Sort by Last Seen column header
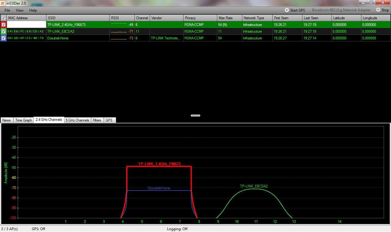The image size is (391, 232). point(317,18)
